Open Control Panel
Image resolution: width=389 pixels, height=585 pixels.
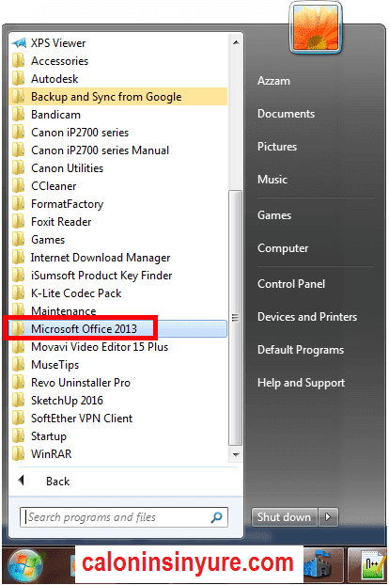pyautogui.click(x=291, y=283)
